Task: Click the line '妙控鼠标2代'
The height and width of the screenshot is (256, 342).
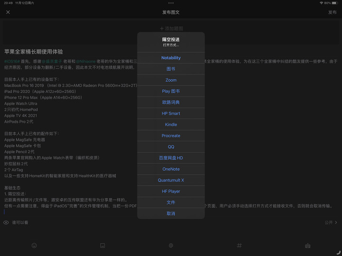Action: point(16,164)
